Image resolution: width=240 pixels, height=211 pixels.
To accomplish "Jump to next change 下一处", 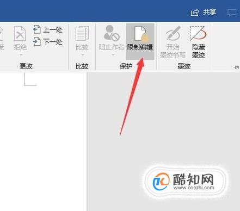I will coord(48,41).
